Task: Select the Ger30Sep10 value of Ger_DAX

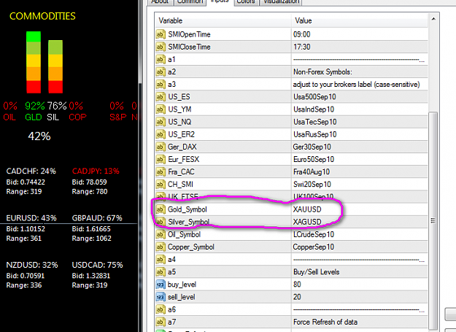Action: (x=312, y=147)
